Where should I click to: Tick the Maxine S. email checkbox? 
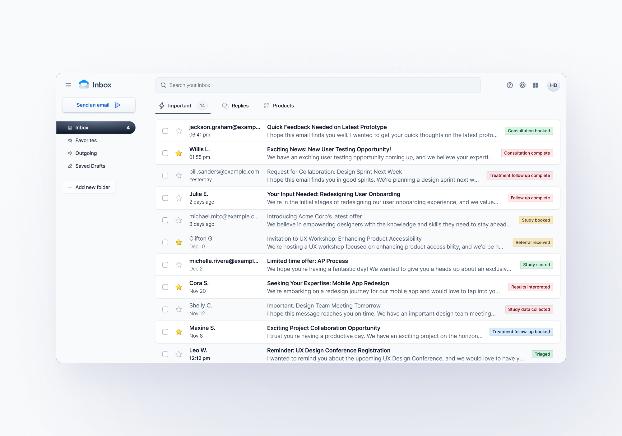165,332
